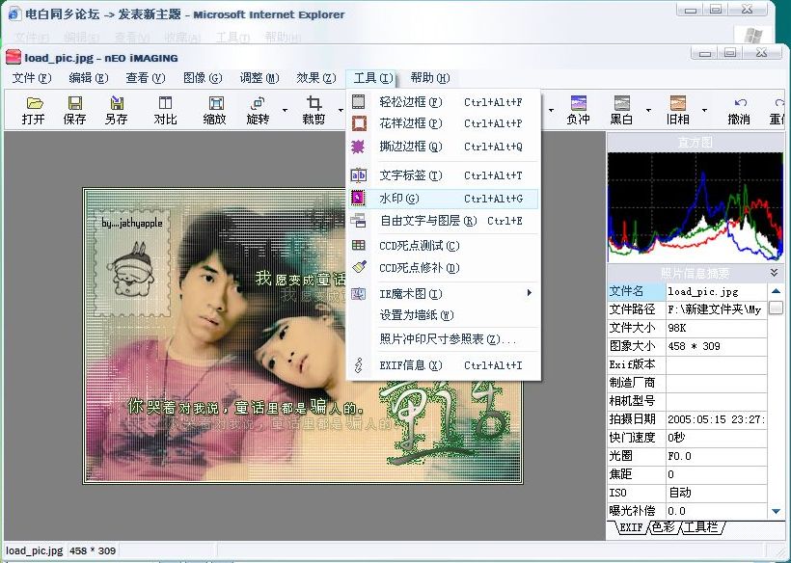Open the 效果 (Effects) menu

314,78
